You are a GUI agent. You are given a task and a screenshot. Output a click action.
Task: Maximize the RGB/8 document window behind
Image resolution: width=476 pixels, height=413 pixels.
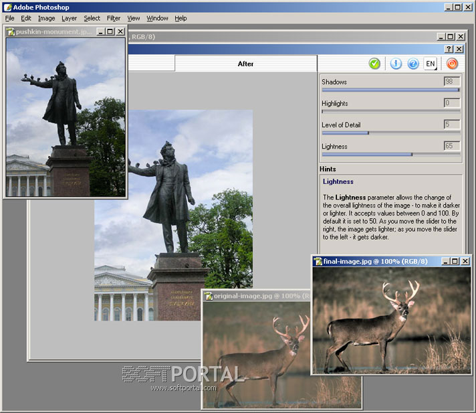tap(451, 37)
